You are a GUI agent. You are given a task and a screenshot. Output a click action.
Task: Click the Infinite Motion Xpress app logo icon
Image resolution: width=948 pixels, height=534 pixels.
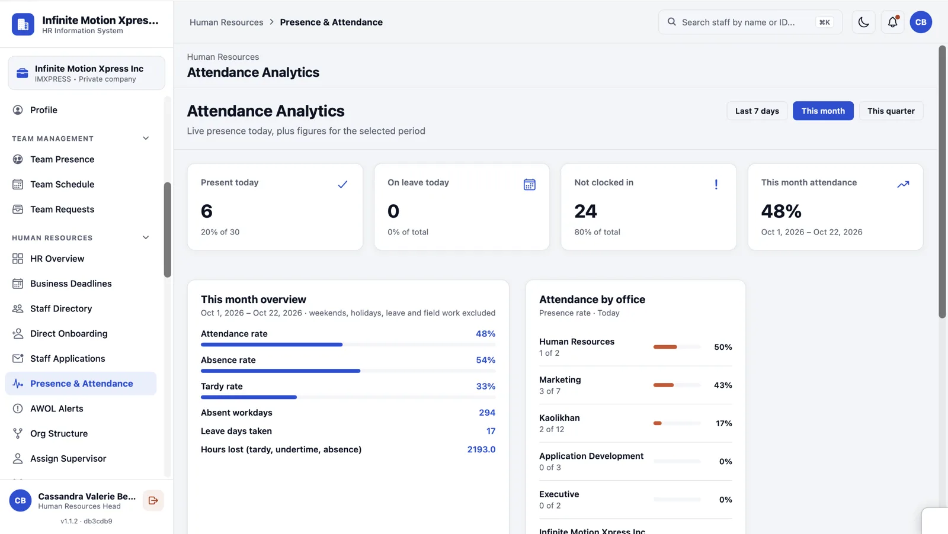tap(23, 24)
